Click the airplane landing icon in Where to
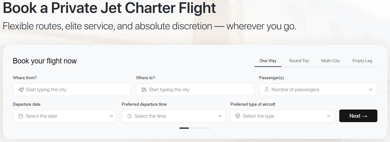The image size is (390, 142). pyautogui.click(x=144, y=90)
